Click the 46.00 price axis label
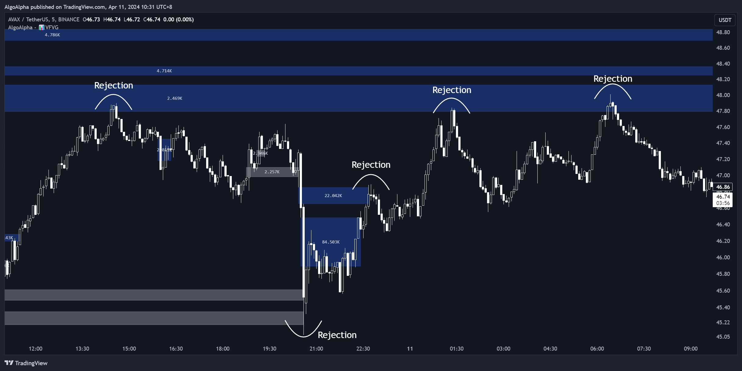 coord(723,258)
